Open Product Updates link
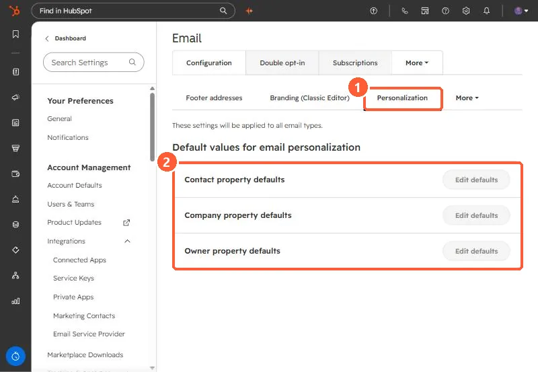The width and height of the screenshot is (538, 372). pyautogui.click(x=74, y=223)
